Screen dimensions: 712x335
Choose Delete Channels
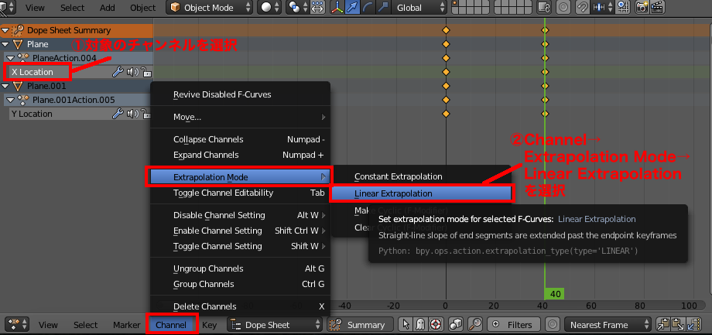point(240,306)
